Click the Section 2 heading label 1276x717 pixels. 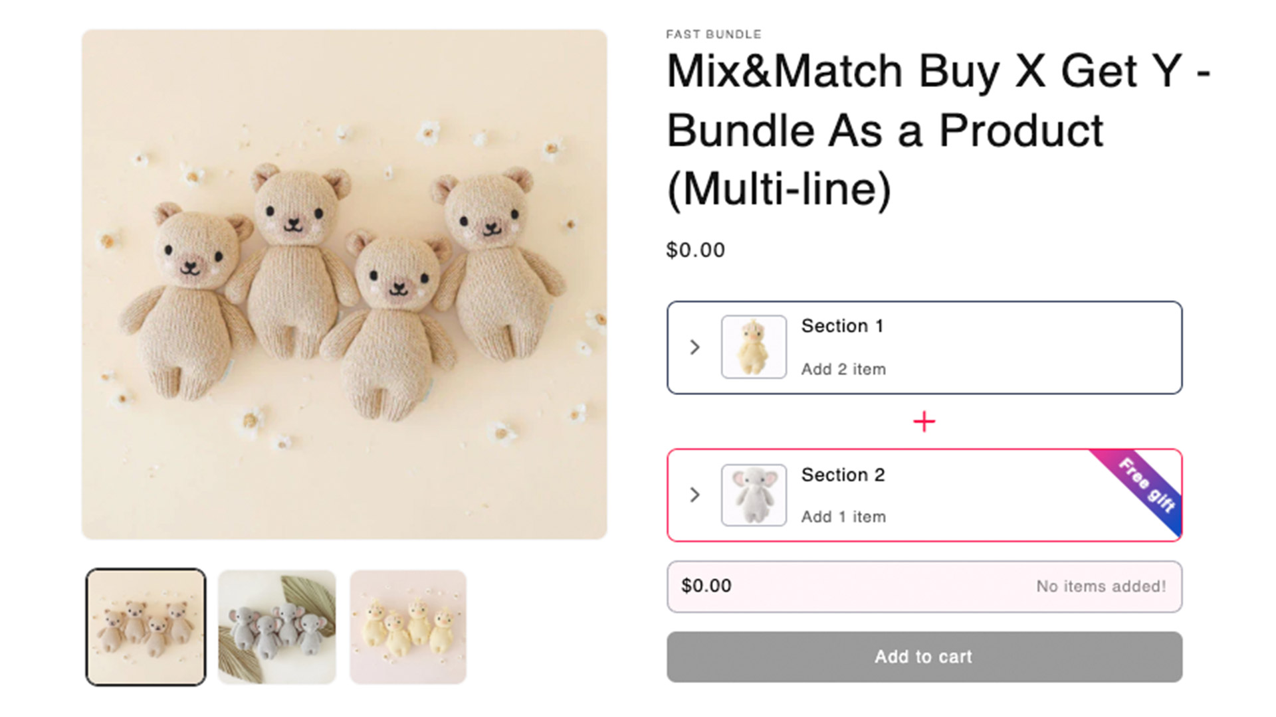coord(843,475)
